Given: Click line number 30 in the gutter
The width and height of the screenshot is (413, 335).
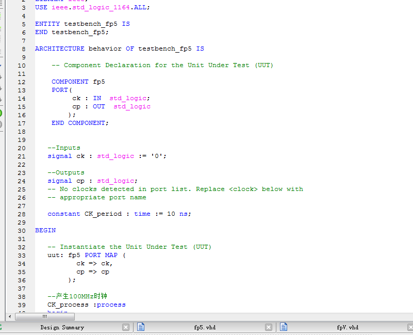Looking at the screenshot, I should [x=21, y=230].
